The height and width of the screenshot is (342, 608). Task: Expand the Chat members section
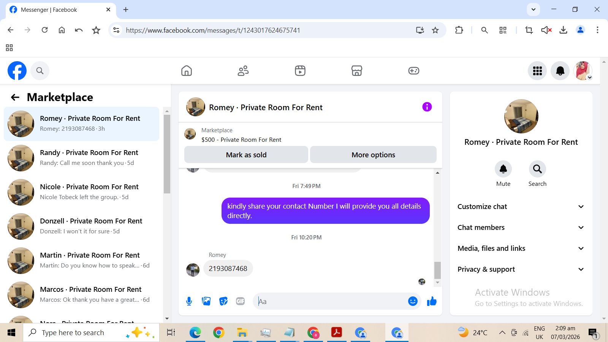(x=521, y=228)
